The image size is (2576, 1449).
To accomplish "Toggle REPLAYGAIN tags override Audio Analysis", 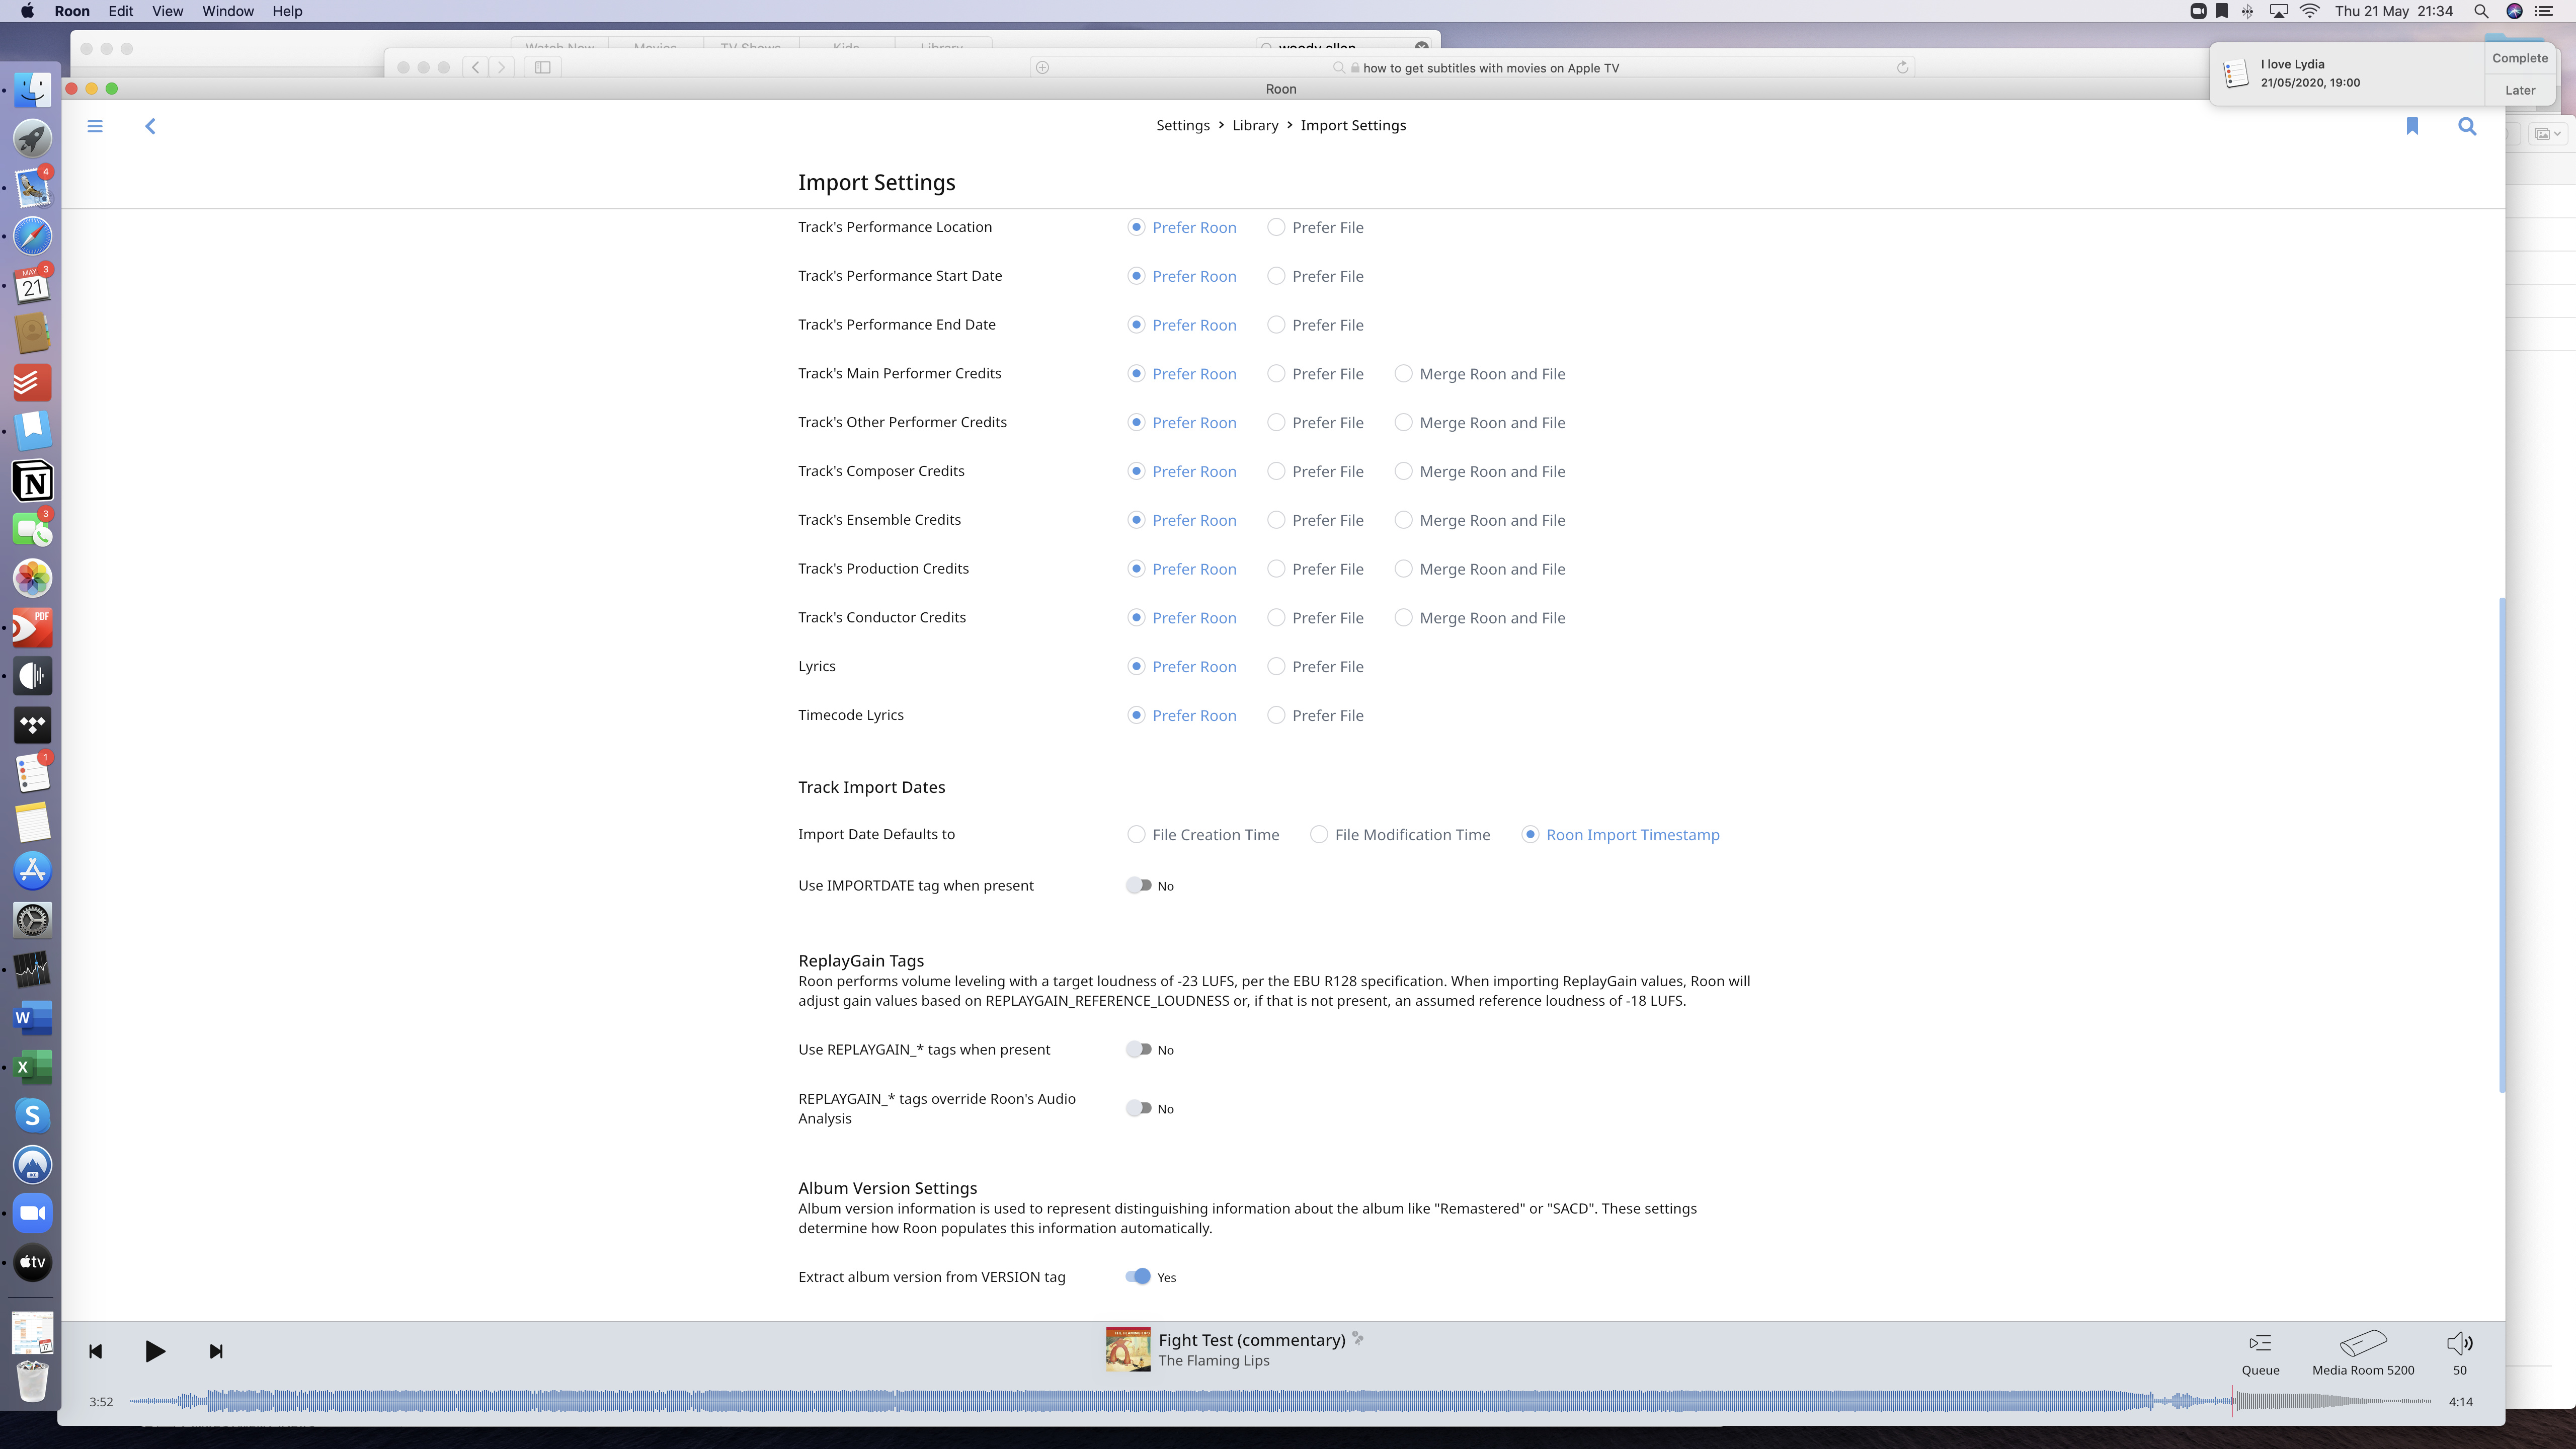I will (1138, 1108).
